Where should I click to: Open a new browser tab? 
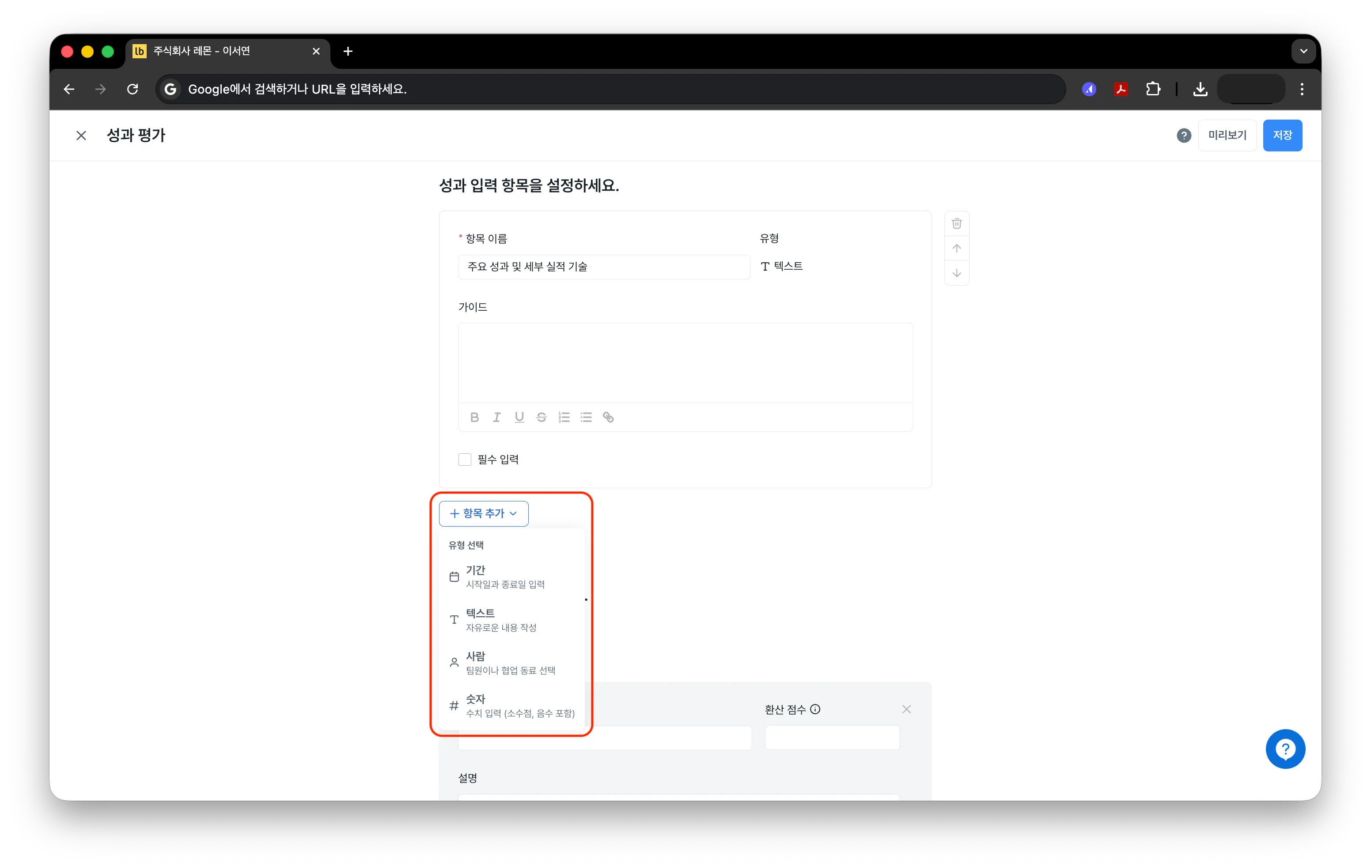coord(348,51)
